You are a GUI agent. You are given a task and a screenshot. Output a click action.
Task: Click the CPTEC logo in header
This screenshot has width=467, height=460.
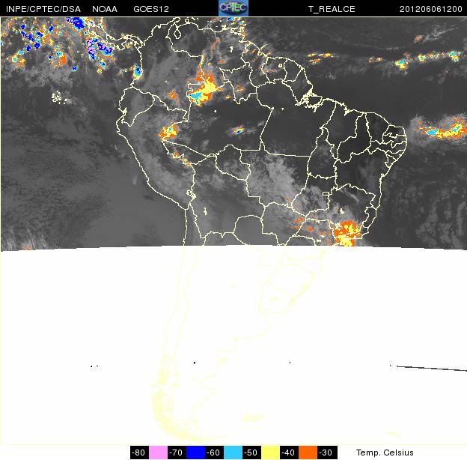pyautogui.click(x=233, y=8)
